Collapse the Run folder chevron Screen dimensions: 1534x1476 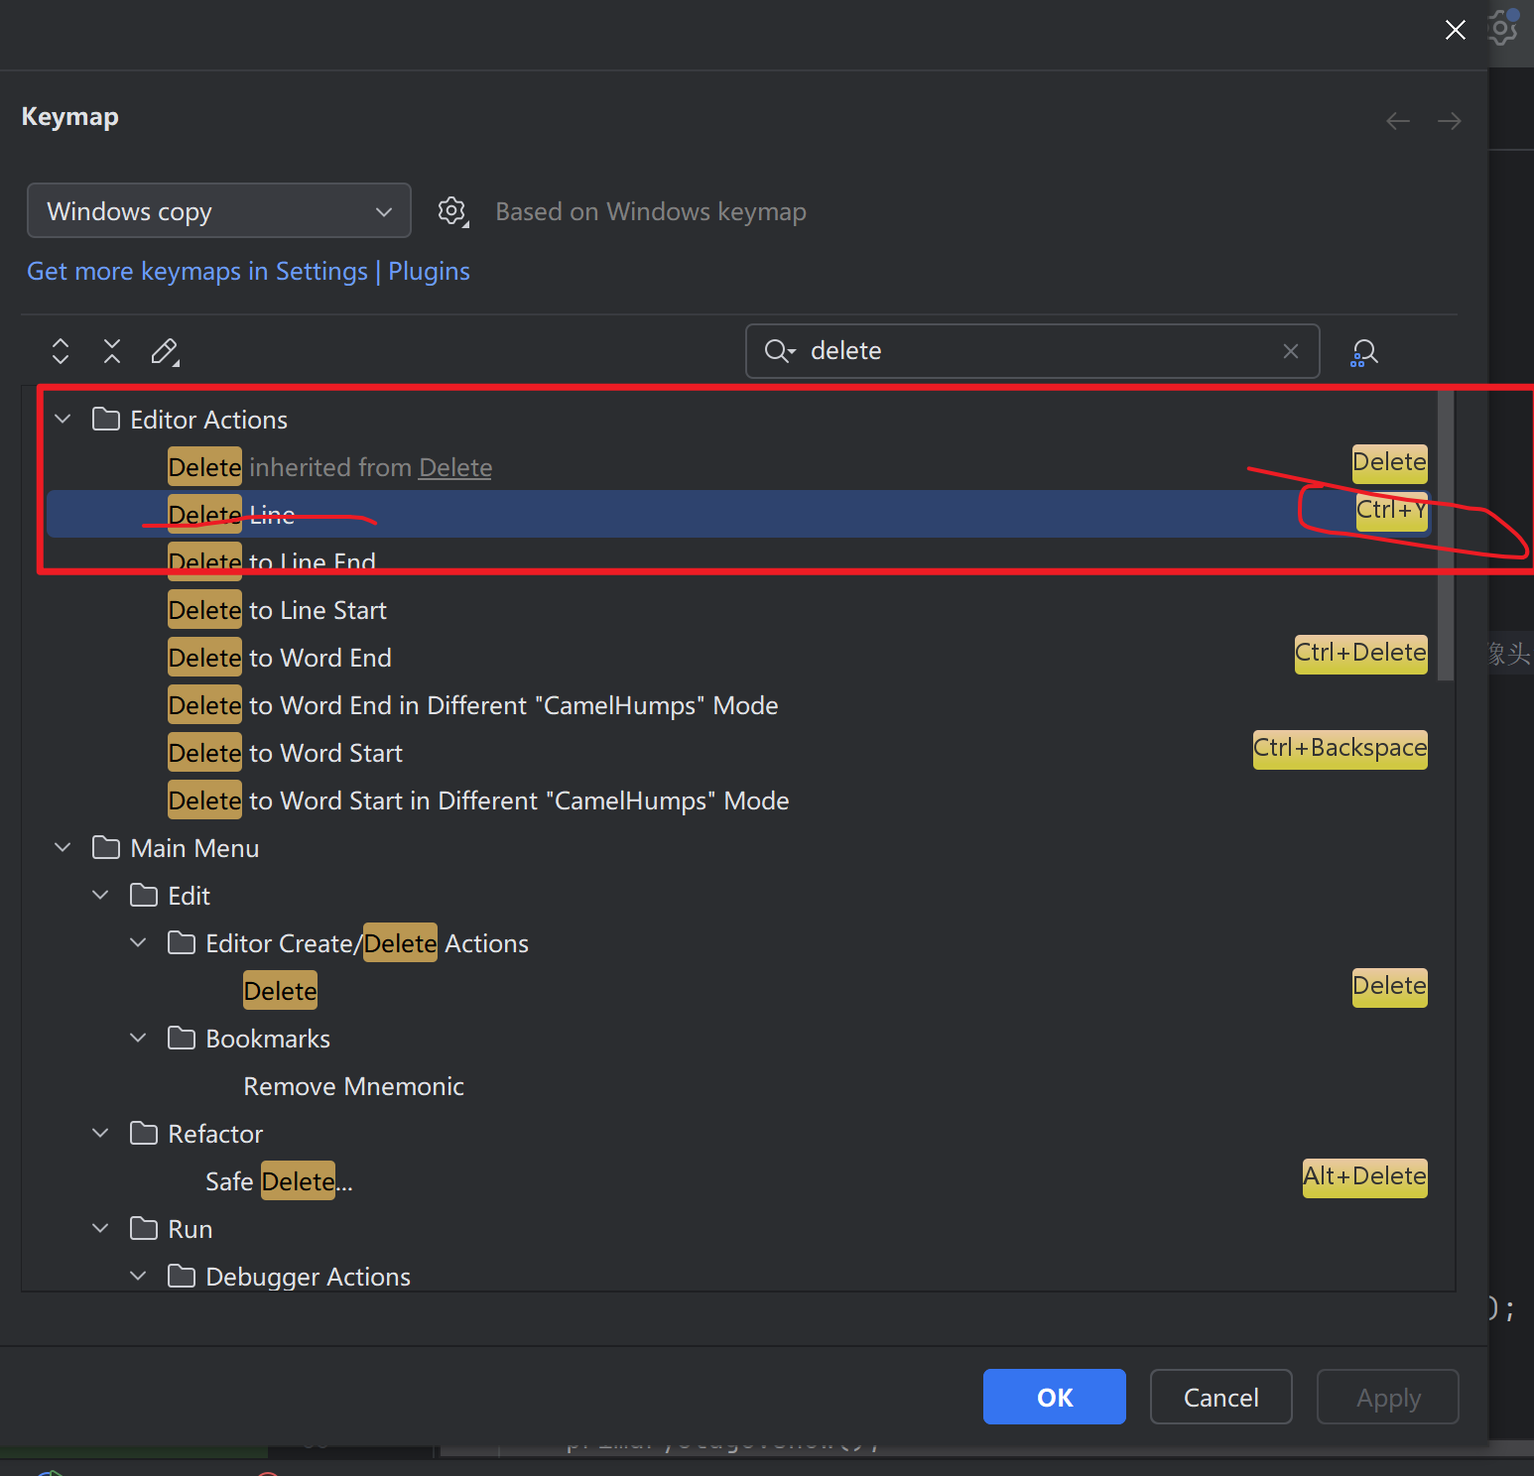[x=101, y=1228]
